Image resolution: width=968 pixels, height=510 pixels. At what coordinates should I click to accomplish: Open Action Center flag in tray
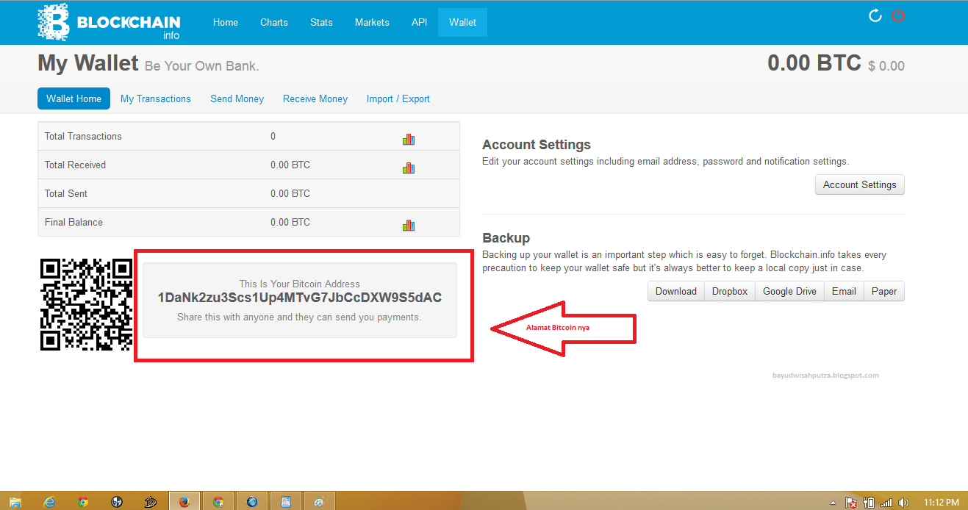point(851,503)
